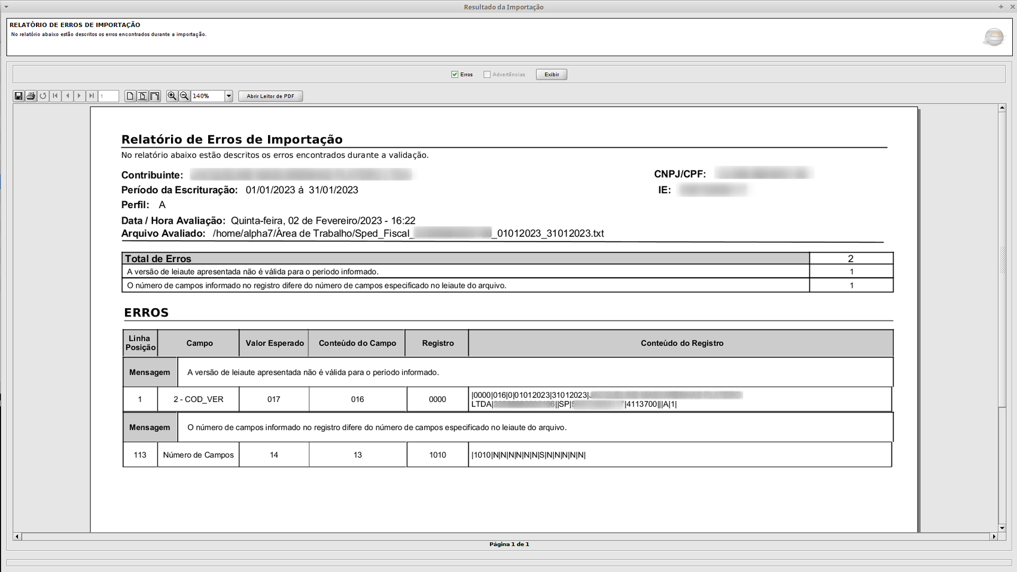
Task: Click the vertical scrollbar down arrow
Action: [1002, 528]
